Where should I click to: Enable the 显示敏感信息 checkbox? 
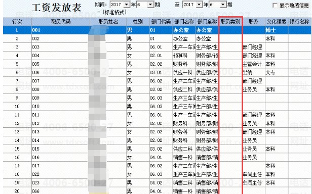pos(275,6)
